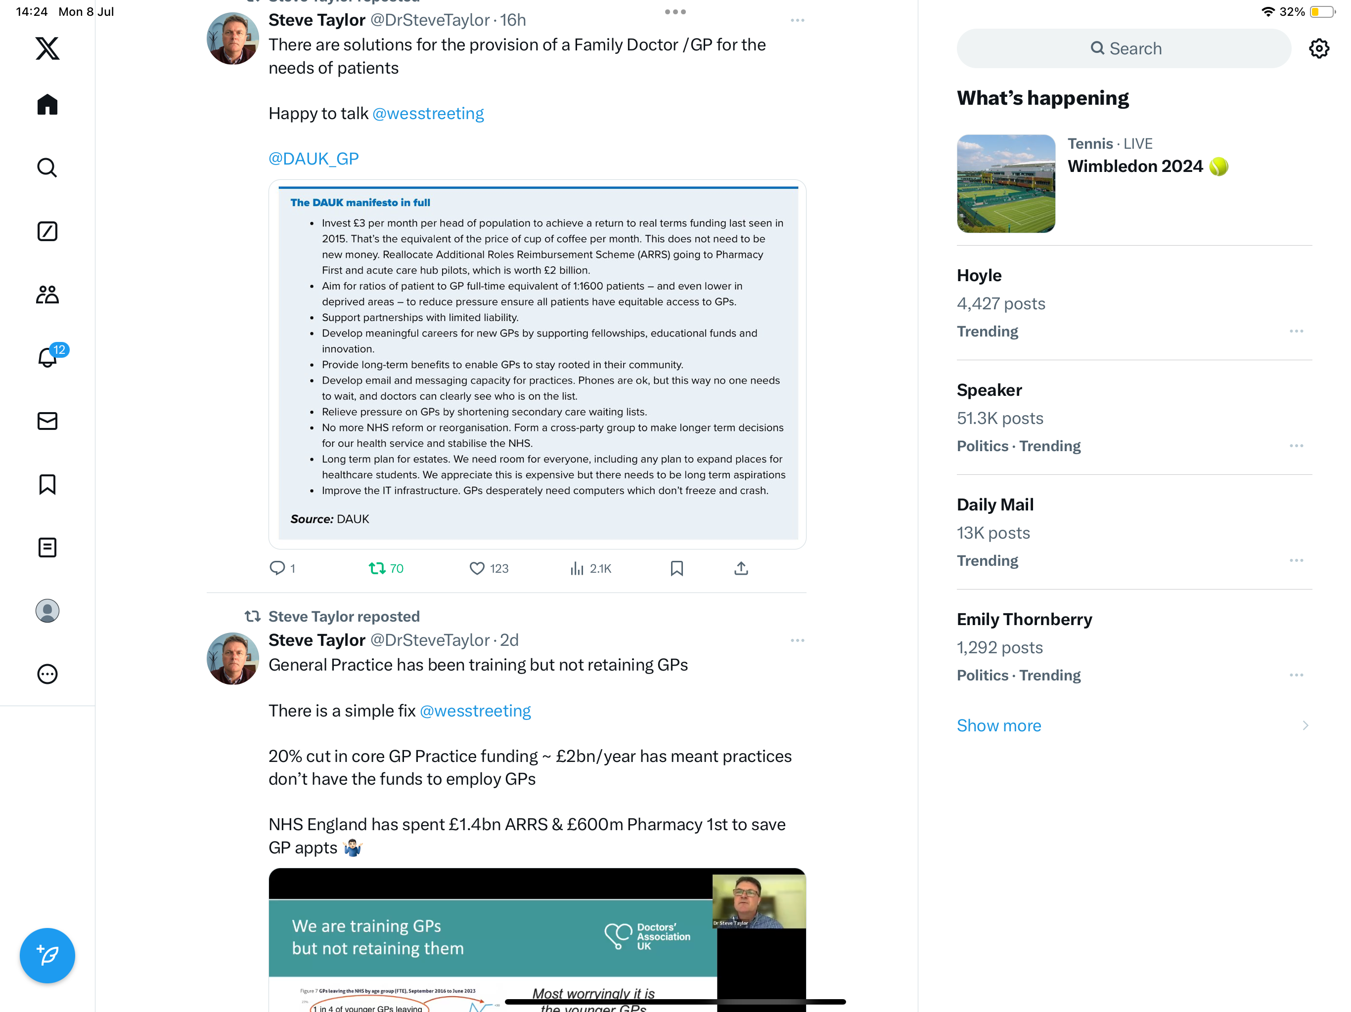Viewport: 1351px width, 1012px height.
Task: Open the Bookmarks item in sidebar
Action: (x=47, y=485)
